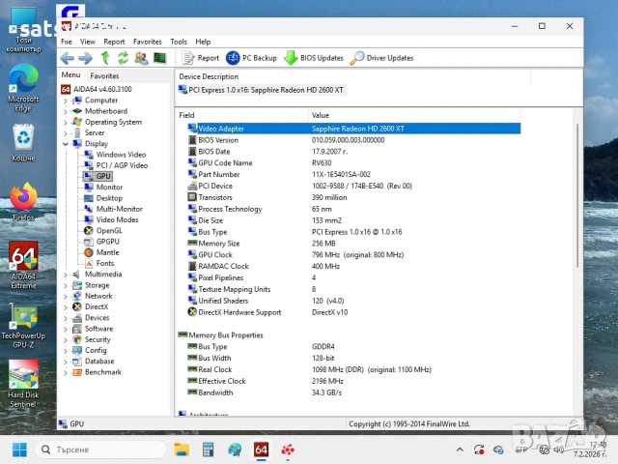Check BIOS Updates from toolbar
Screen dimensions: 618x464
click(314, 58)
